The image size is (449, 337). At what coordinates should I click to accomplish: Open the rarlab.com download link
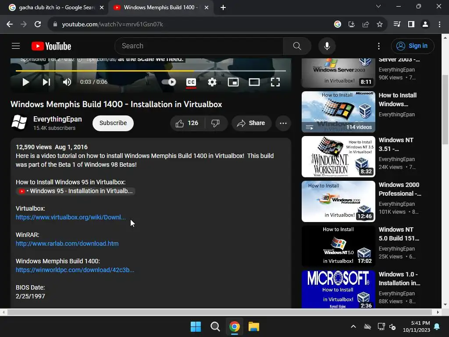click(67, 244)
